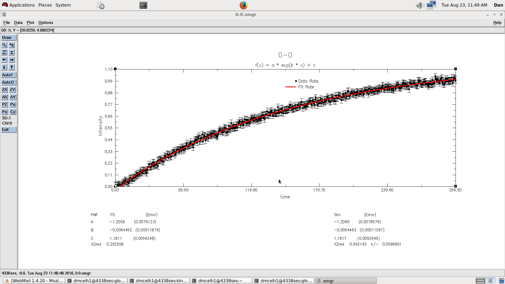Click the volume speaker icon
This screenshot has width=505, height=284.
tap(420, 5)
